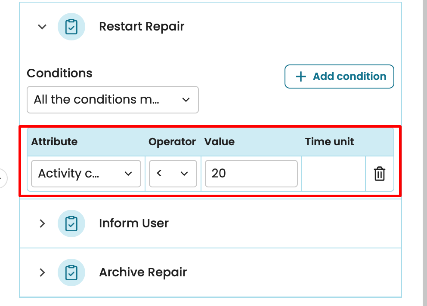Select the Inform User row title
This screenshot has height=306, width=427.
click(x=133, y=223)
